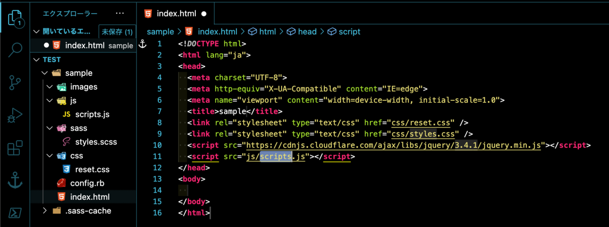Select the index.html editor tab
Image resolution: width=609 pixels, height=227 pixels.
[x=176, y=14]
